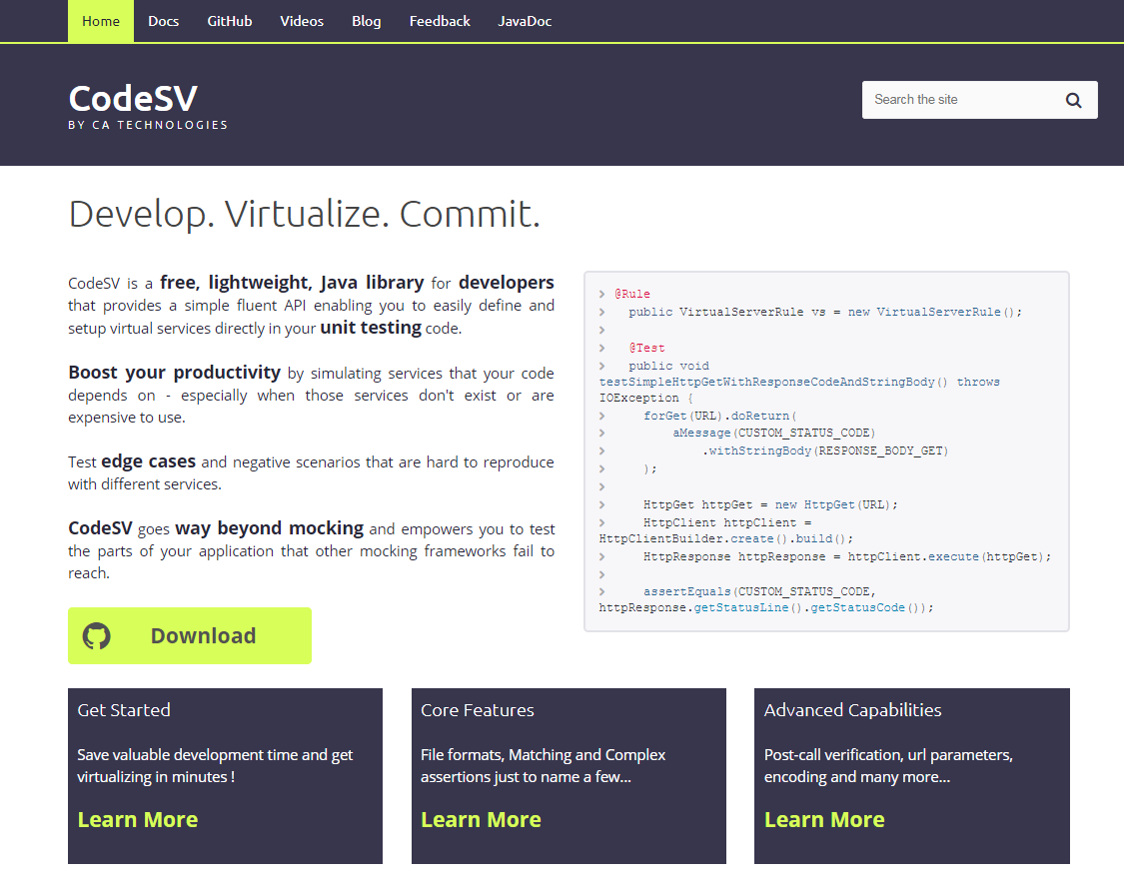Click the Develop. Virtualize. Commit. headline
Viewport: 1124px width, 893px height.
point(304,214)
